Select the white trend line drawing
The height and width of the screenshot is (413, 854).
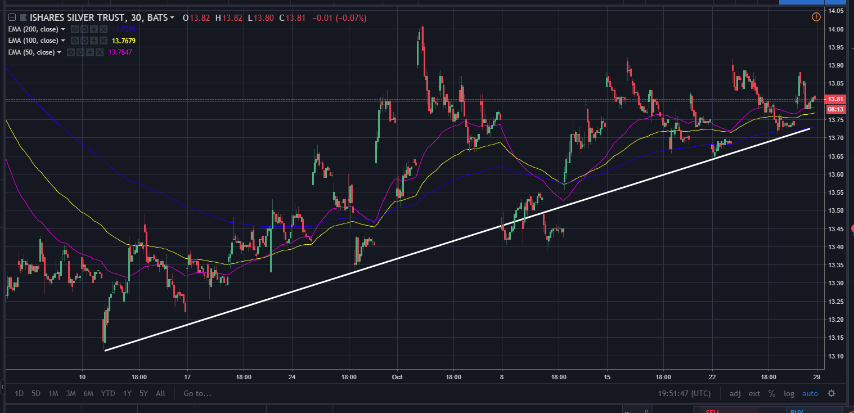(x=457, y=240)
